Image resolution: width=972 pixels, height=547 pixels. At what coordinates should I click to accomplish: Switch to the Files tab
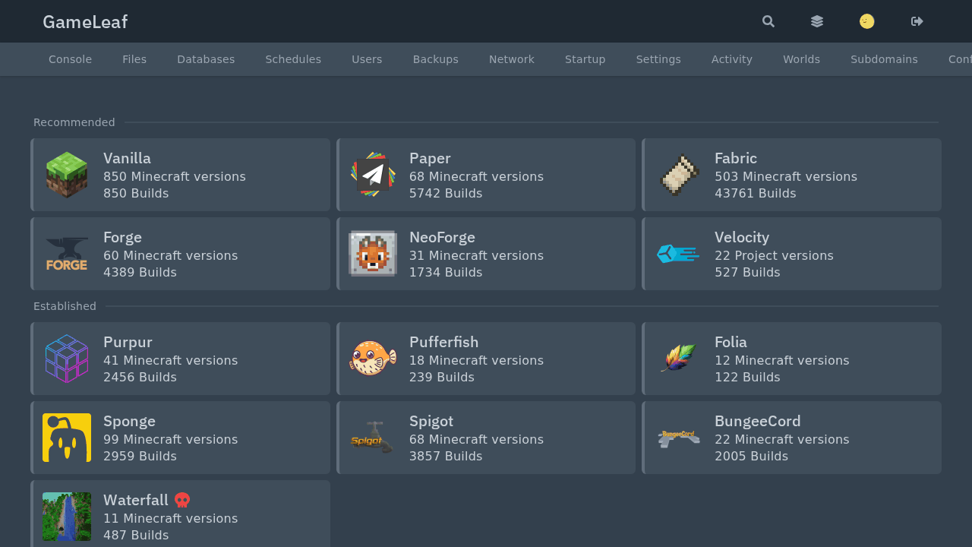click(x=134, y=59)
